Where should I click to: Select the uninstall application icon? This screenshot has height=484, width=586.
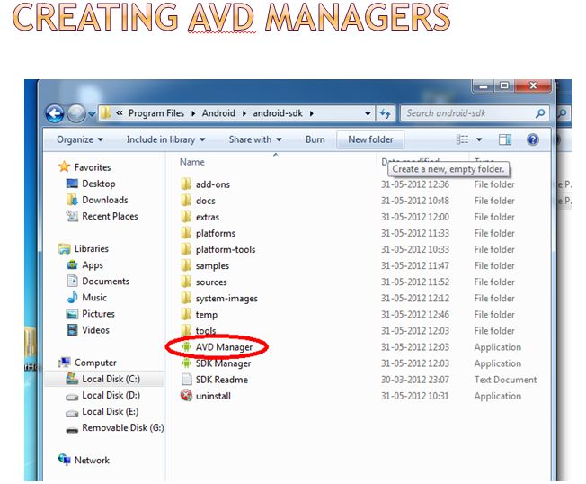[x=186, y=396]
